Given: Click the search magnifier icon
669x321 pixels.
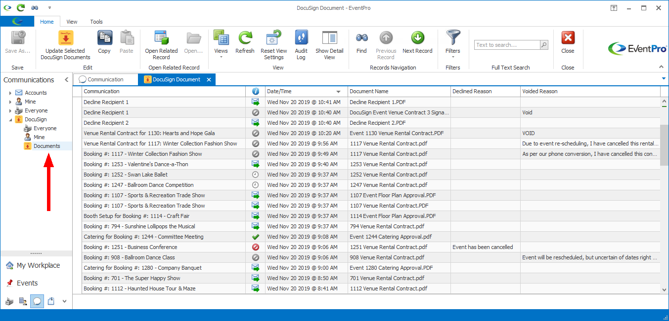Looking at the screenshot, I should tap(544, 45).
